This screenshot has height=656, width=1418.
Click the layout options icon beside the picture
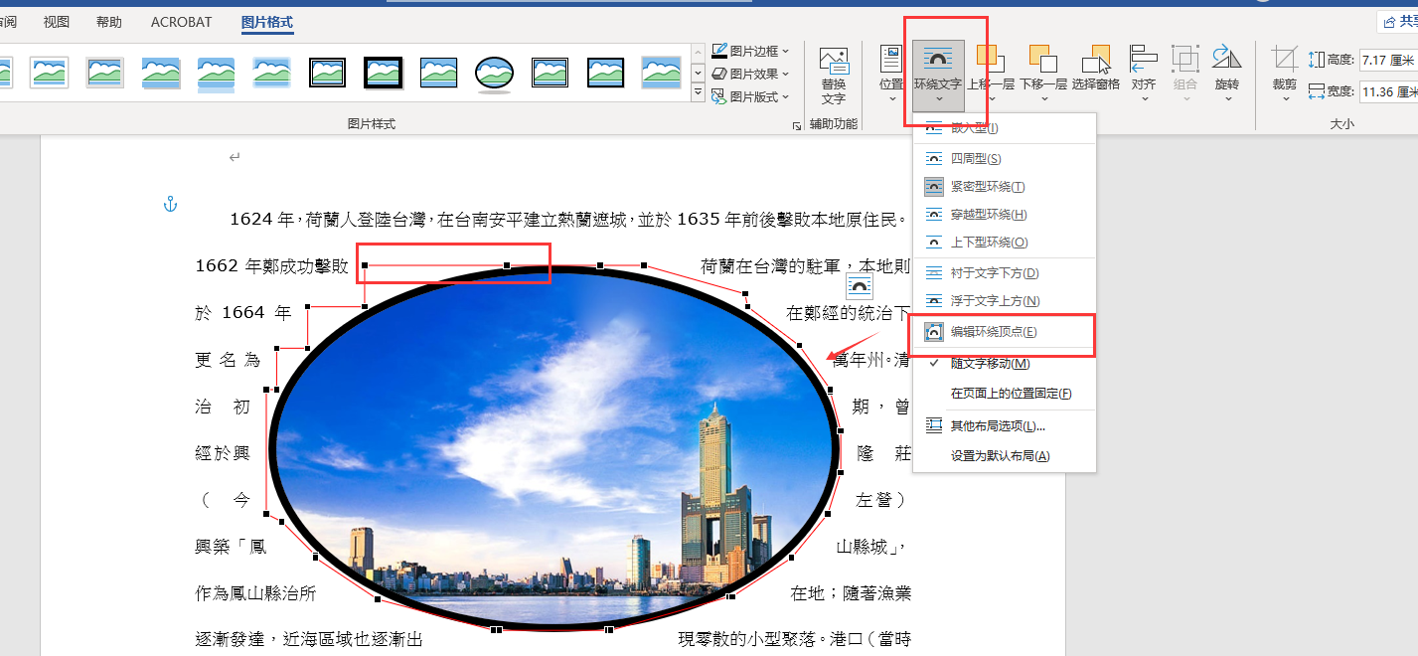coord(860,287)
